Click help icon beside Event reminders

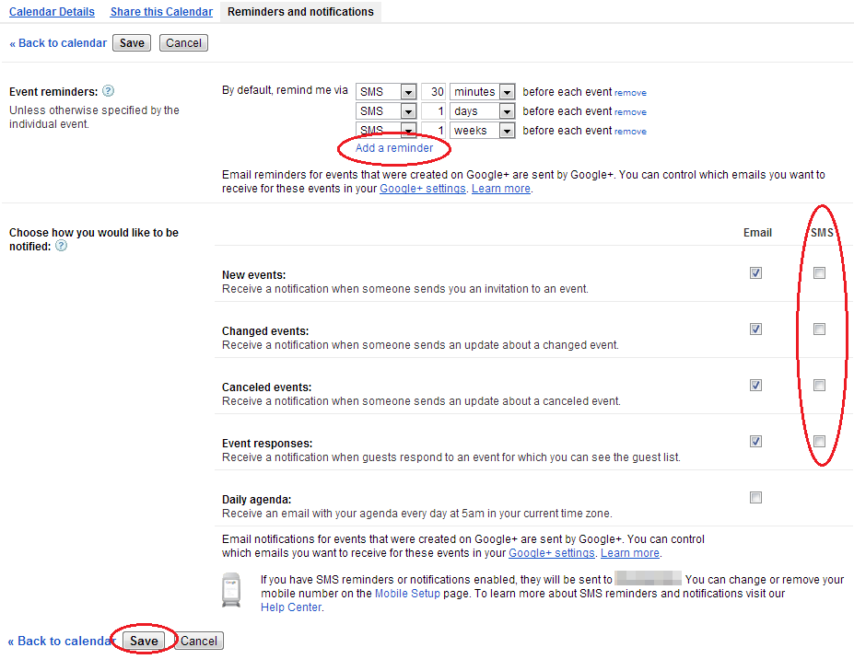click(x=108, y=91)
